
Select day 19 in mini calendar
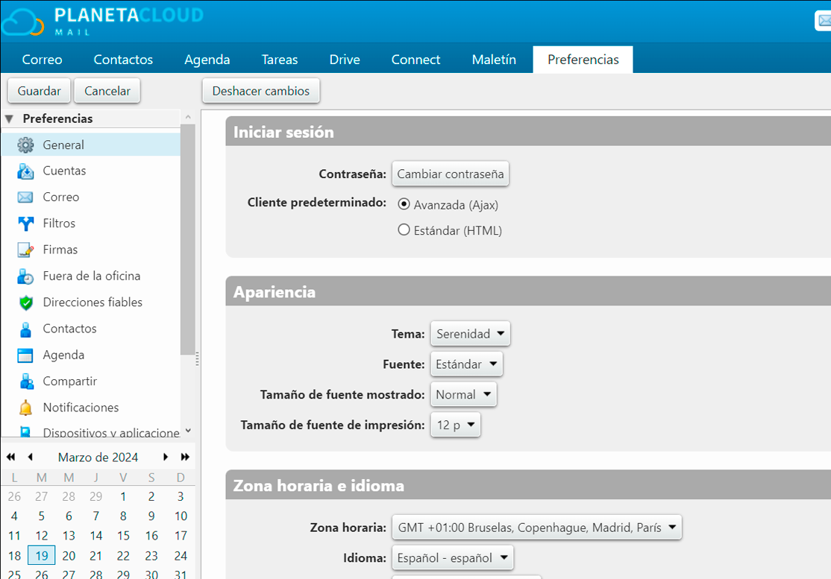(x=41, y=556)
